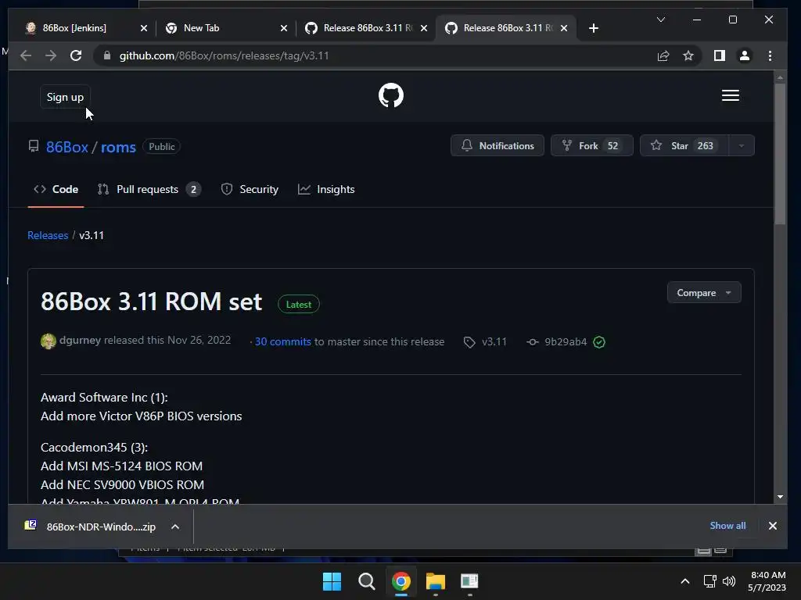Open the Code repository tab

(56, 189)
